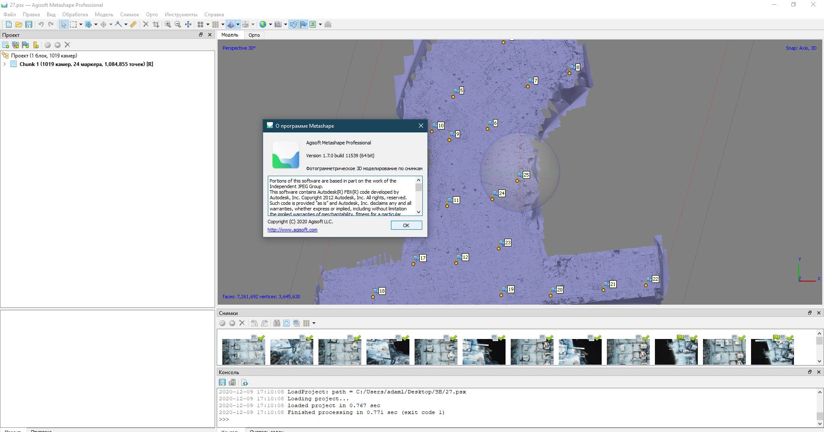The height and width of the screenshot is (432, 824).
Task: Click the dense cloud colored dots icon
Action: tap(215, 24)
